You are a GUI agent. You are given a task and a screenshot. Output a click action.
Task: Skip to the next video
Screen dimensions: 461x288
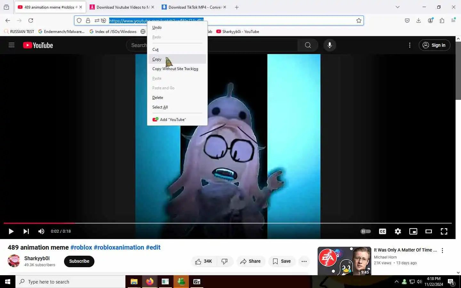[x=26, y=231]
